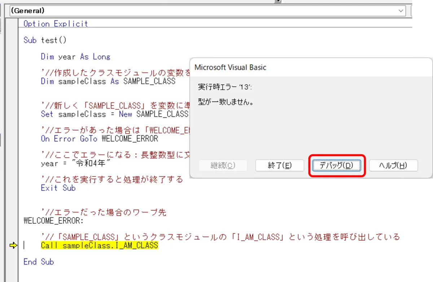Image resolution: width=433 pixels, height=282 pixels.
Task: Click the Dim sampleClass As SAMPLE_CLASS line
Action: [108, 81]
